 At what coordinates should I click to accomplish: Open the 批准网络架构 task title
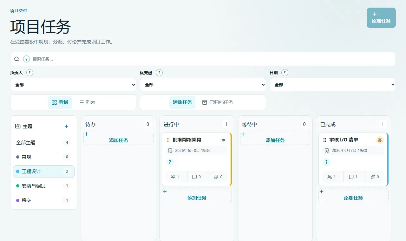coord(187,140)
